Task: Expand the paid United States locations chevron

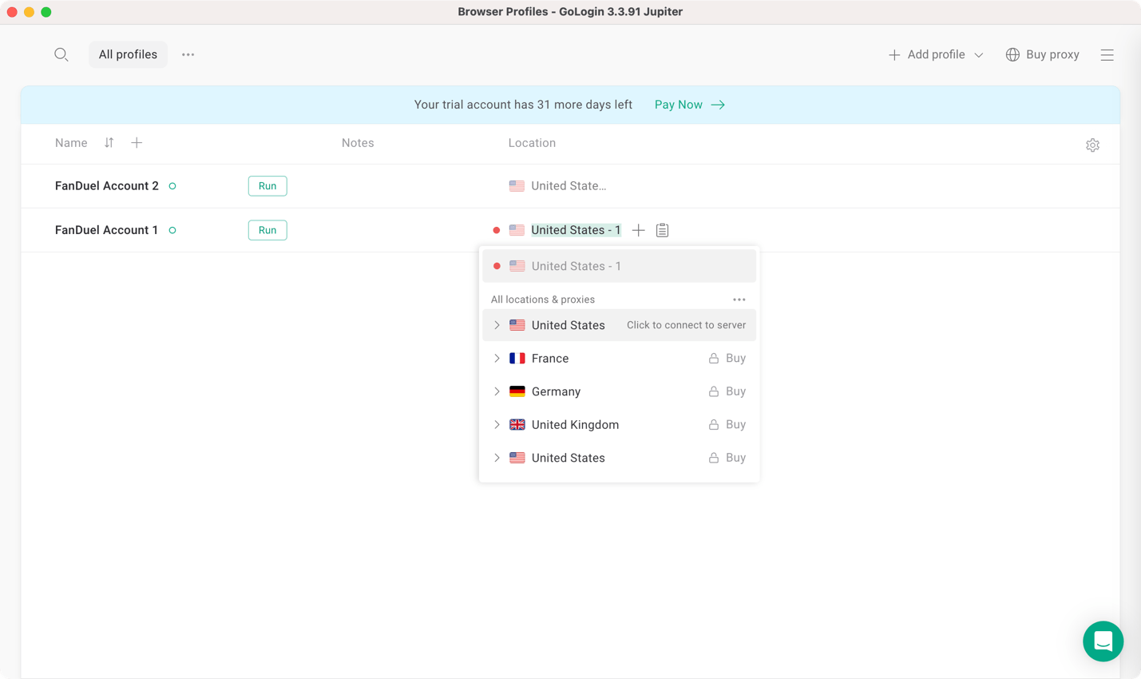Action: coord(497,458)
